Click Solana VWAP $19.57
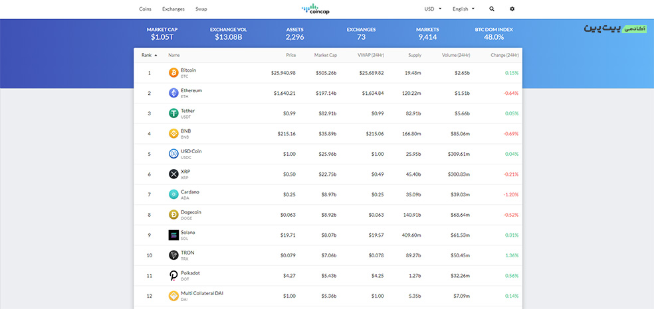The image size is (654, 309). tap(376, 235)
